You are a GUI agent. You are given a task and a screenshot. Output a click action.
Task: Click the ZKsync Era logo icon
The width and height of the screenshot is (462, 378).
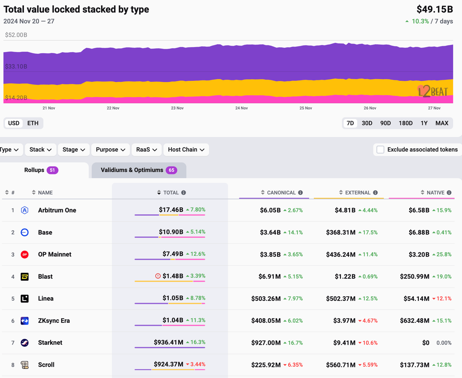[25, 321]
